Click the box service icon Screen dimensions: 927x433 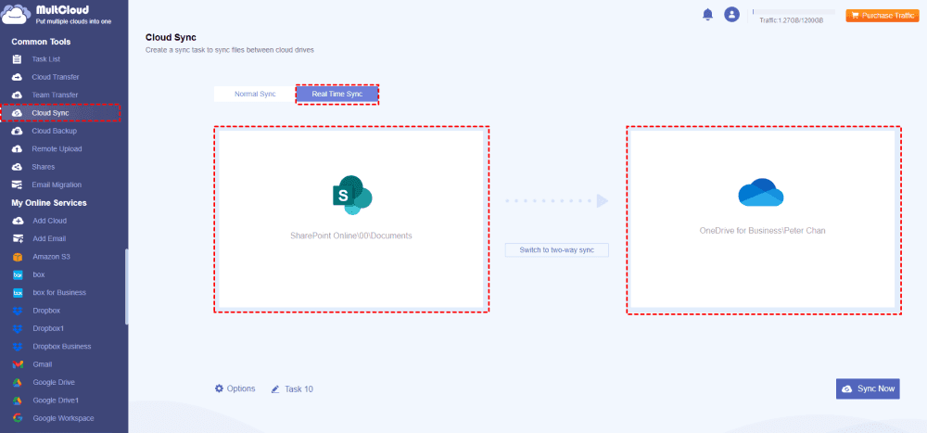point(18,274)
